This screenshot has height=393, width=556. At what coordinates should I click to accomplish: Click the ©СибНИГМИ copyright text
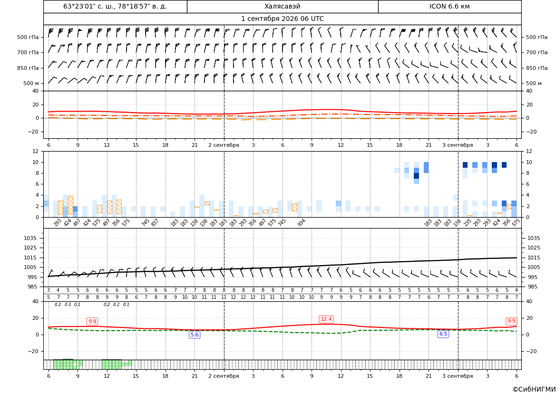(534, 389)
